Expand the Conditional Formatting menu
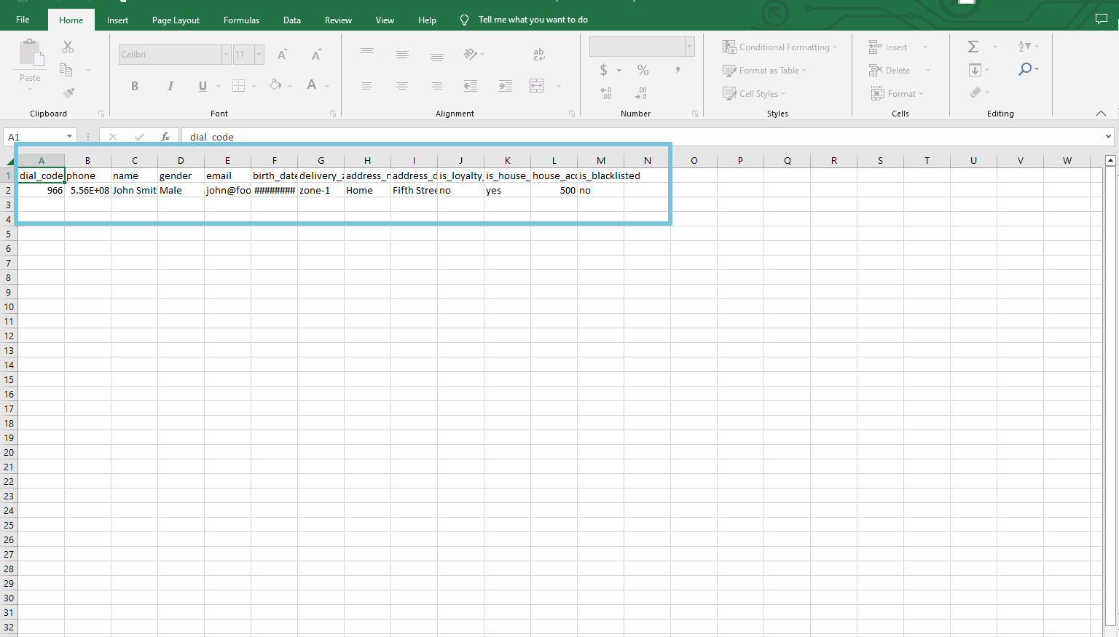1119x637 pixels. pyautogui.click(x=780, y=47)
